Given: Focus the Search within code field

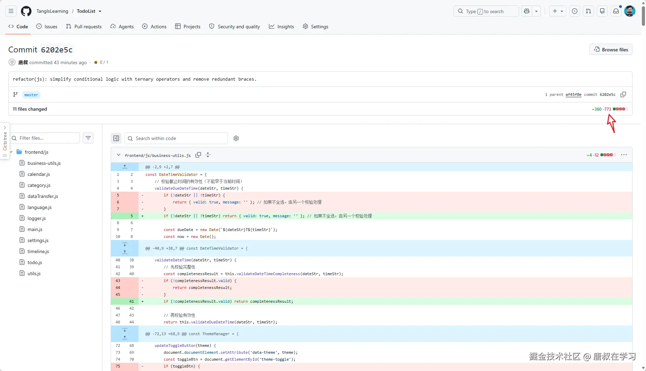Looking at the screenshot, I should pyautogui.click(x=176, y=138).
